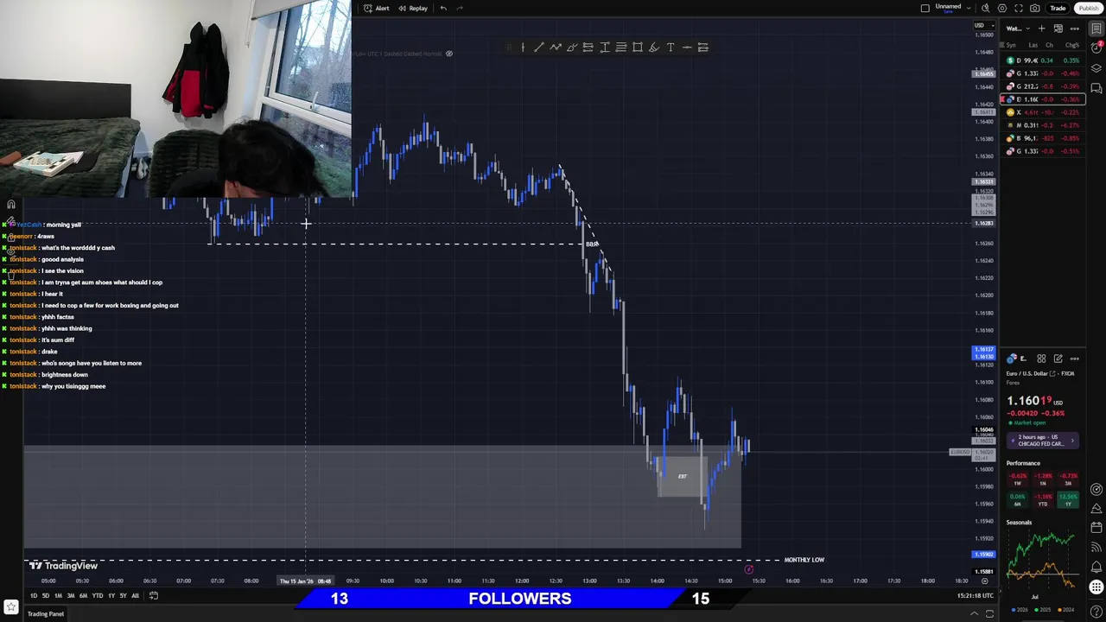Open watchlist advanced view table icon

(1058, 29)
